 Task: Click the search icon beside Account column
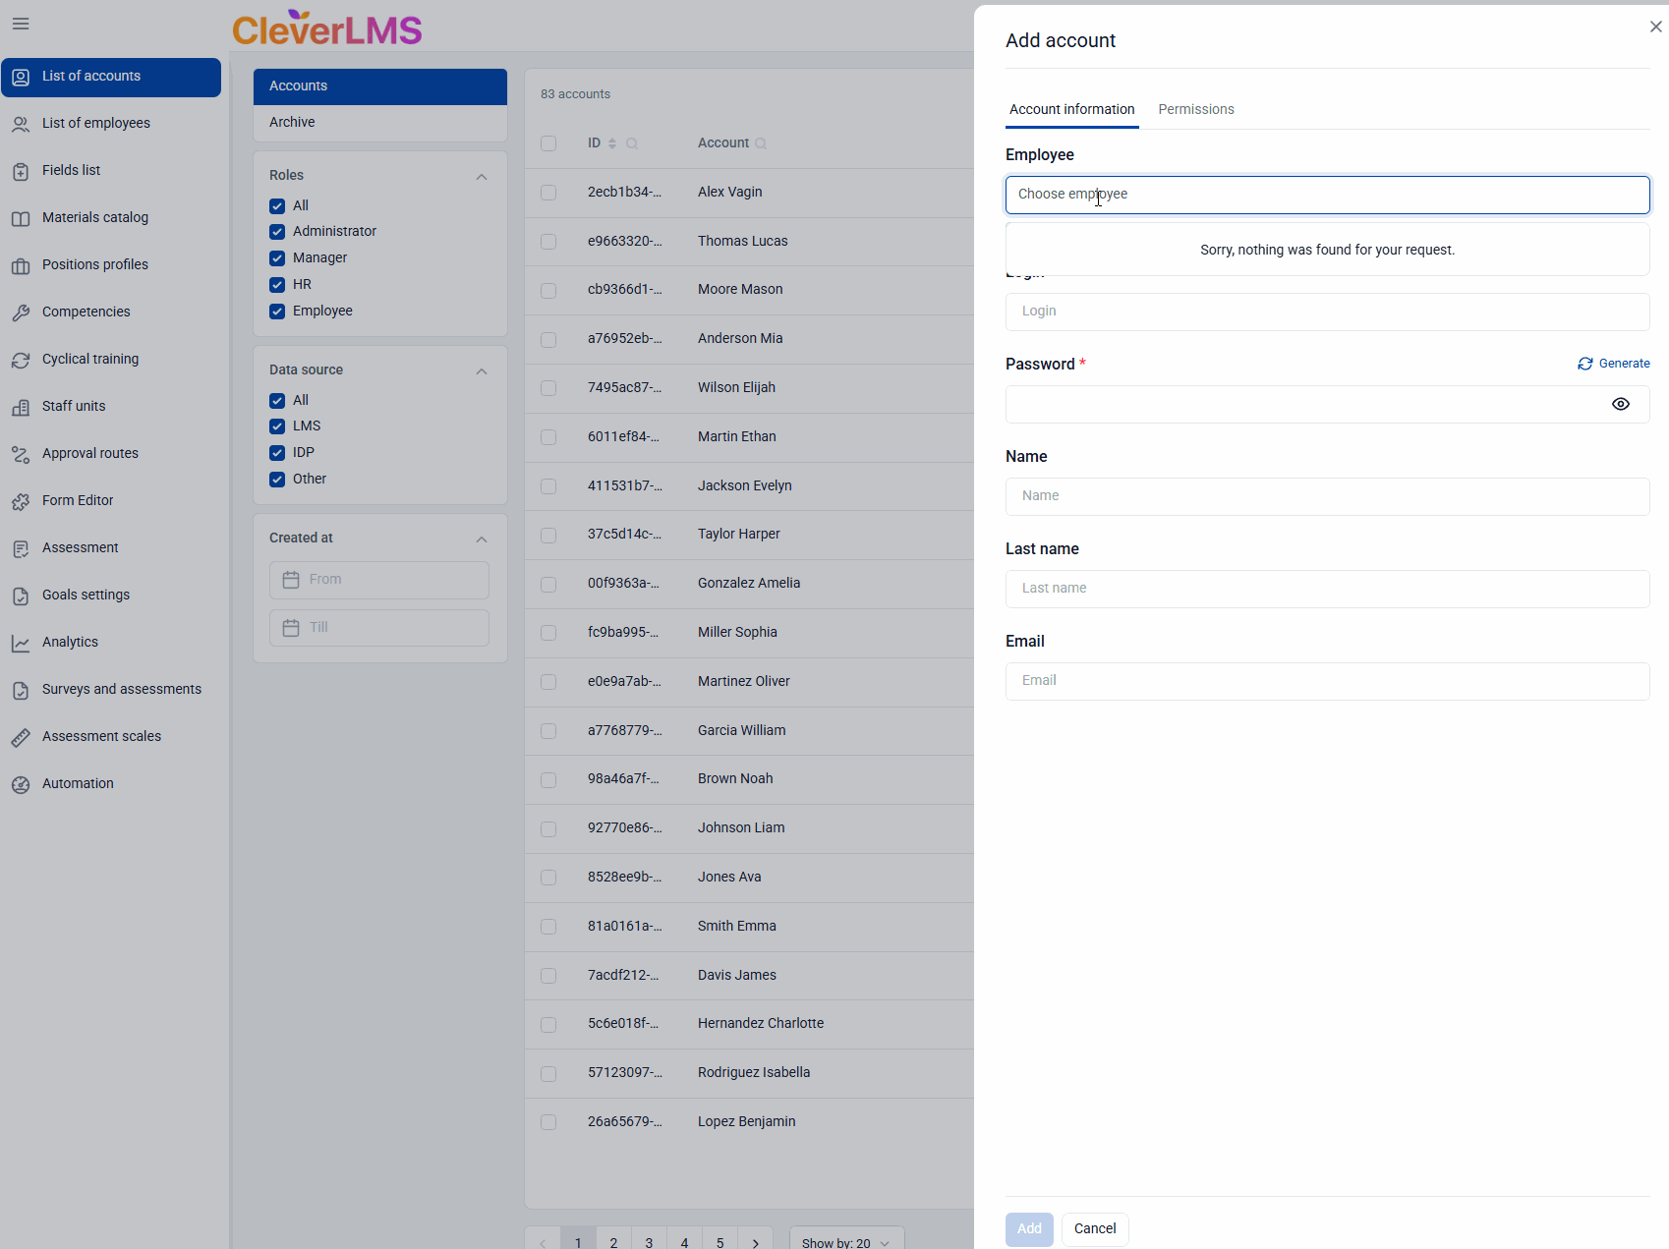(761, 143)
